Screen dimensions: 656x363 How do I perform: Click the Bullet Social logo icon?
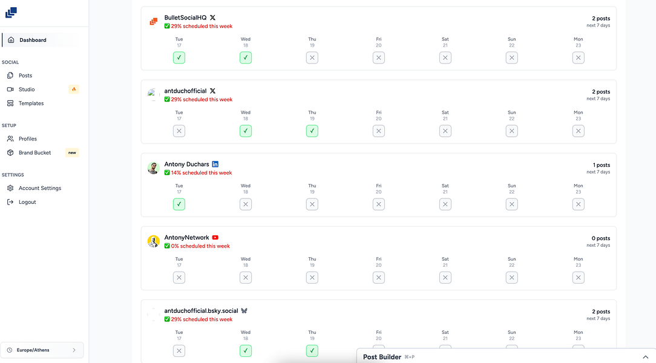pyautogui.click(x=11, y=13)
